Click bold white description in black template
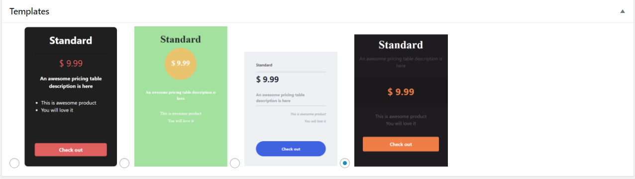This screenshot has height=179, width=635. (x=71, y=82)
